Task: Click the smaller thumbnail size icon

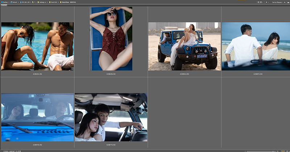Action: (x=245, y=151)
